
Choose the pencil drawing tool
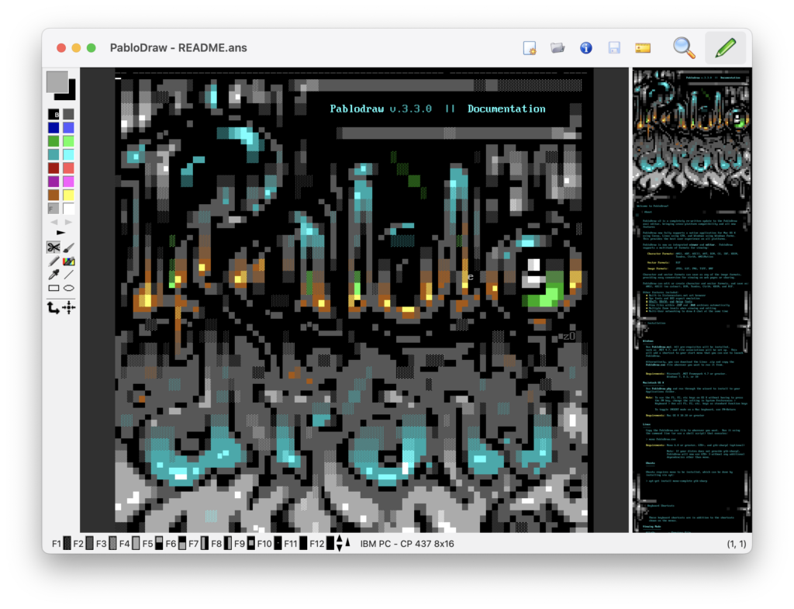pyautogui.click(x=54, y=261)
